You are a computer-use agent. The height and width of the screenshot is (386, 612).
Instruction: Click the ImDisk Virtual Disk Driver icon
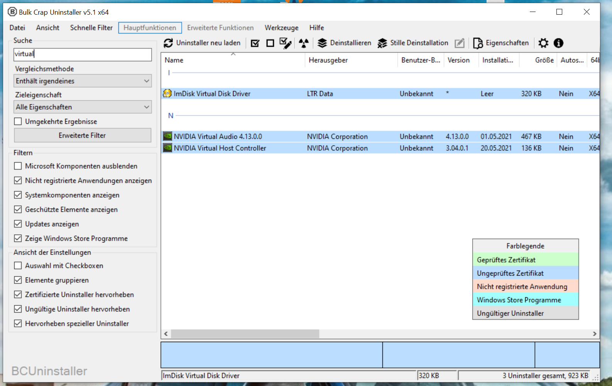pos(167,93)
